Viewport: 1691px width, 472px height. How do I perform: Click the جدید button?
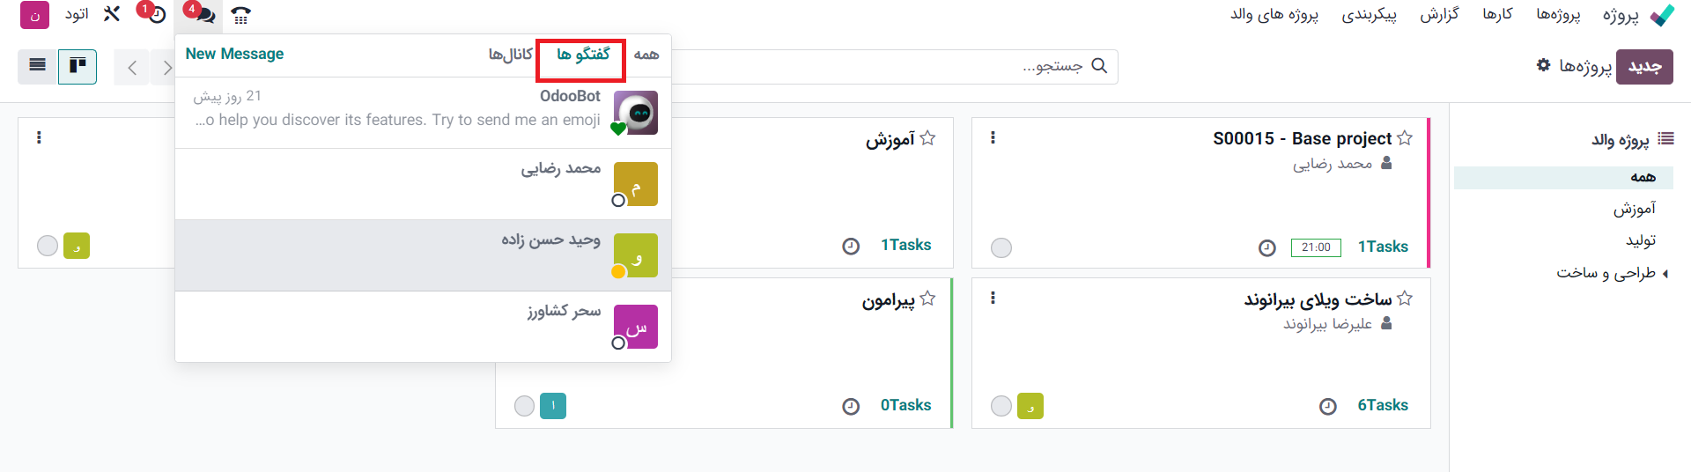pos(1644,66)
